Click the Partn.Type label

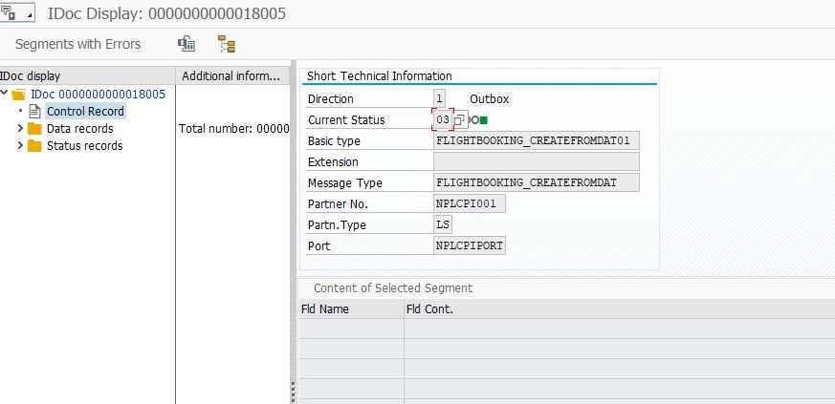coord(337,224)
